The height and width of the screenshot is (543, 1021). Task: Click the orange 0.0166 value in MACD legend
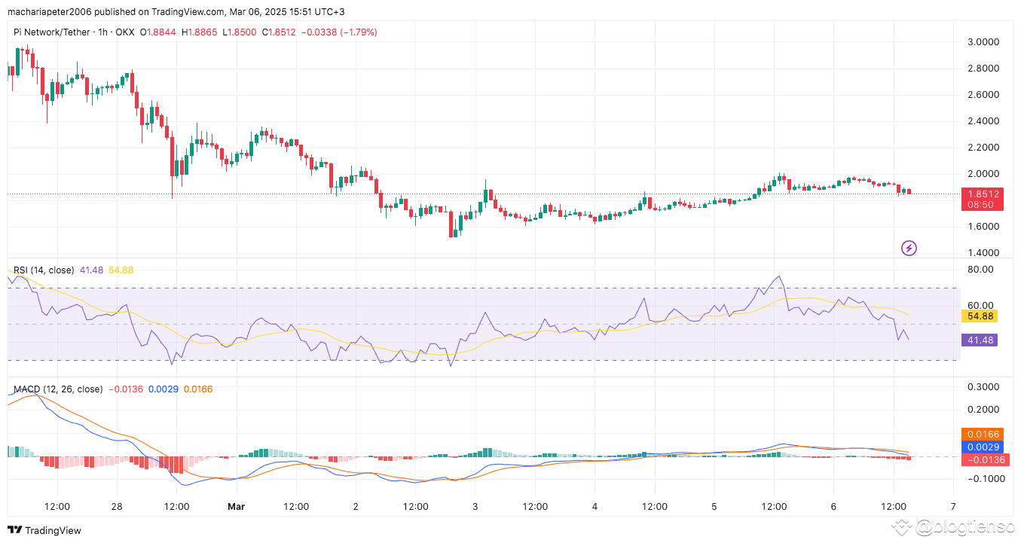(197, 389)
